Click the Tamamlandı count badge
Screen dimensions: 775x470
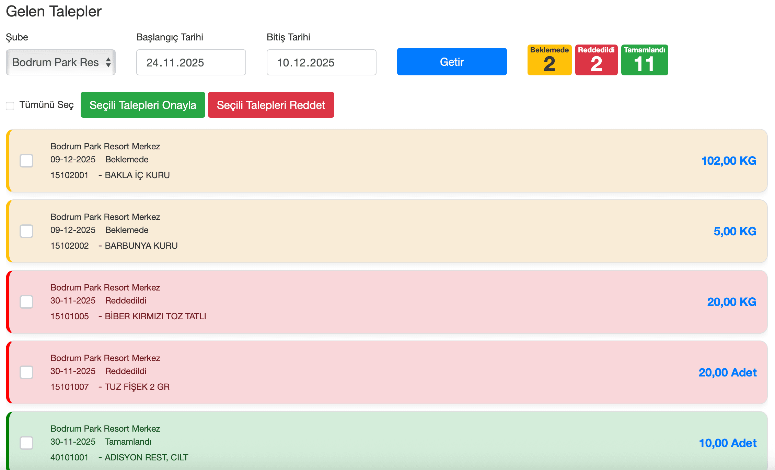645,60
